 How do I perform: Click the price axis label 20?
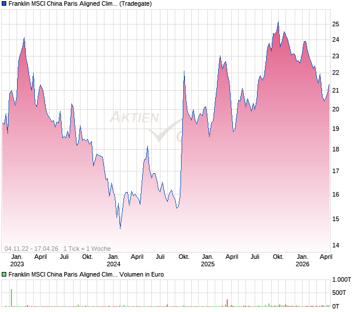336,109
